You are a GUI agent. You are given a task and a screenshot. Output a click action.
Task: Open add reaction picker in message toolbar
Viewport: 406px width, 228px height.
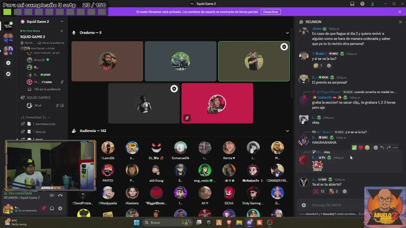(x=376, y=148)
